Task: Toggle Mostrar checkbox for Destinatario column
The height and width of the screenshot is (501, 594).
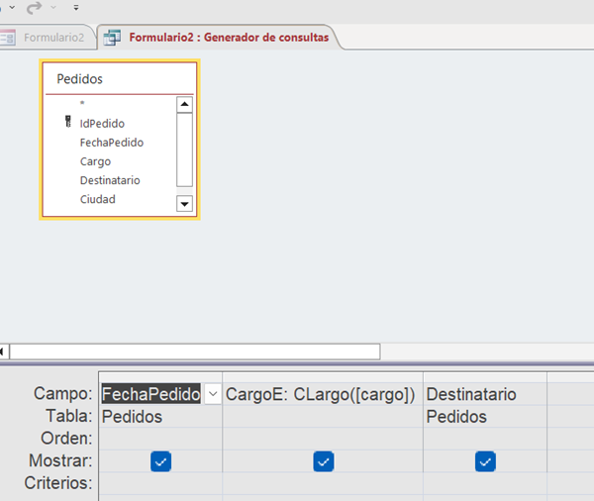Action: tap(484, 461)
